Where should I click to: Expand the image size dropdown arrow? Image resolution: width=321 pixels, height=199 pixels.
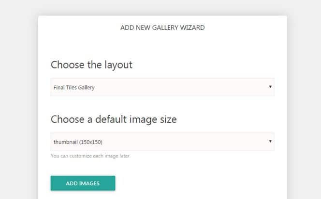click(270, 141)
